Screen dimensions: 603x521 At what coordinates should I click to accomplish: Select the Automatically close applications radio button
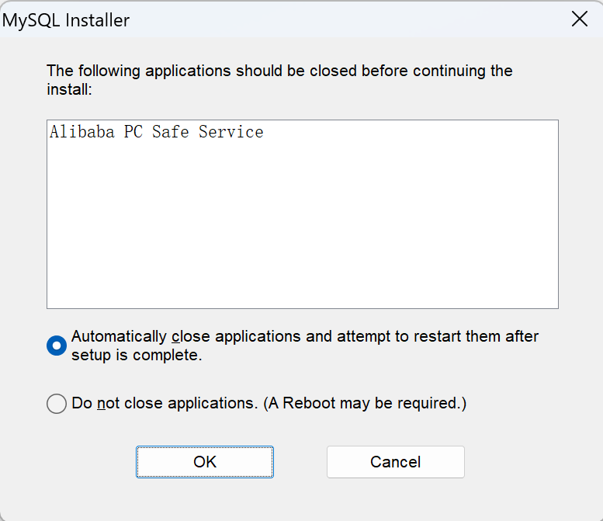(57, 346)
